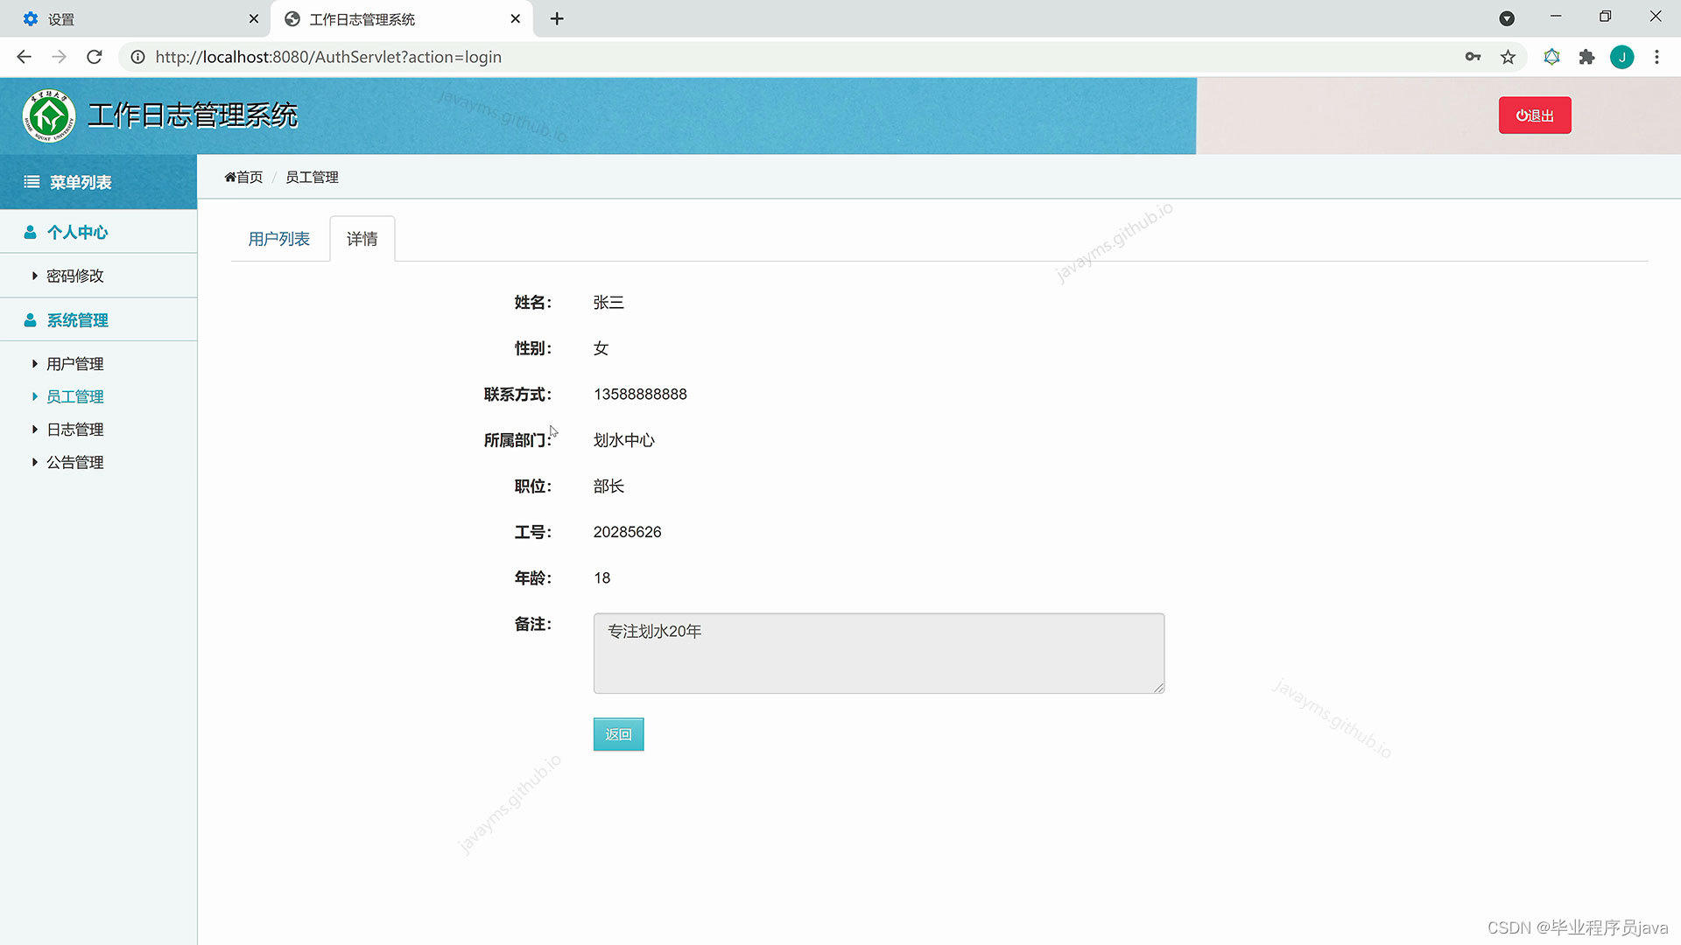Click the arrow before 公告管理
1681x945 pixels.
pyautogui.click(x=34, y=462)
